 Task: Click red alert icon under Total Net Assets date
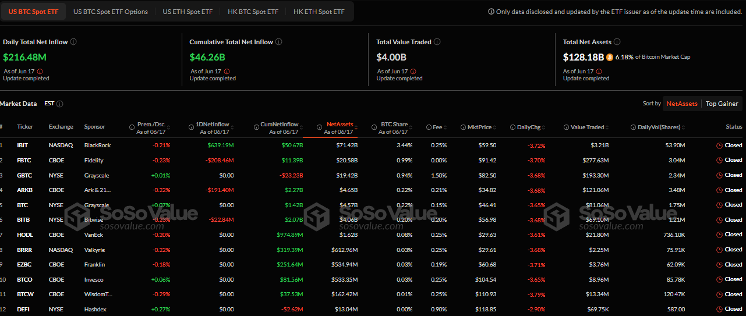pyautogui.click(x=599, y=72)
